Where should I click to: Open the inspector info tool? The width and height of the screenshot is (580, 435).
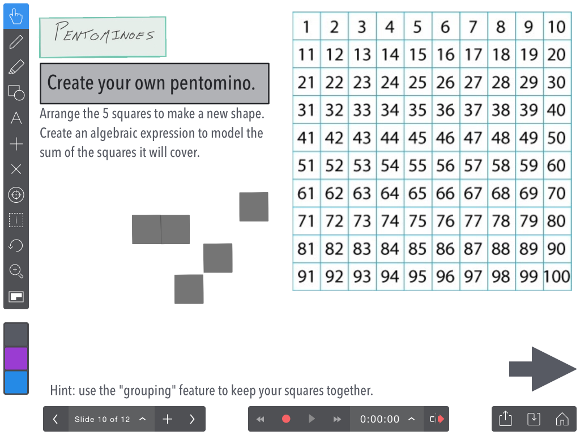pos(16,220)
